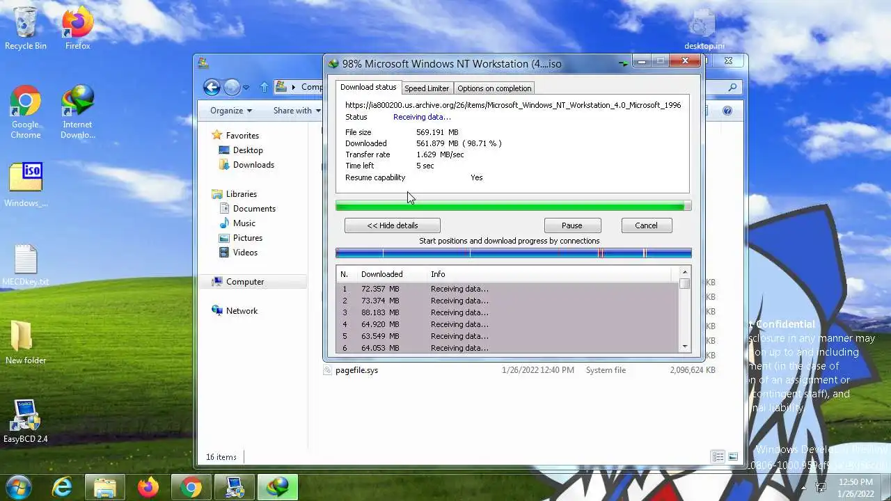Launch Internet Explorer from the taskbar
The width and height of the screenshot is (891, 501).
[62, 487]
